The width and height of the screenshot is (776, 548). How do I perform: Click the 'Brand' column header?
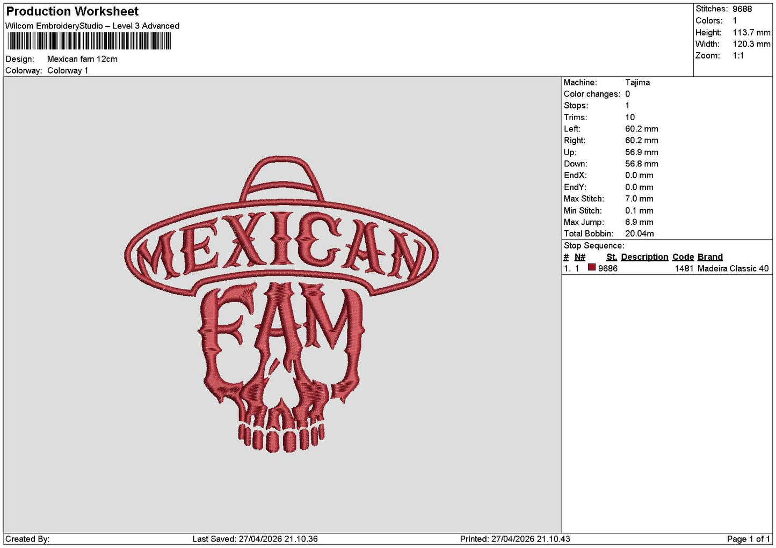pos(710,257)
